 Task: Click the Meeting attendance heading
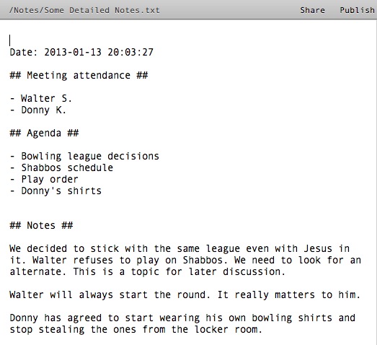[x=79, y=75]
